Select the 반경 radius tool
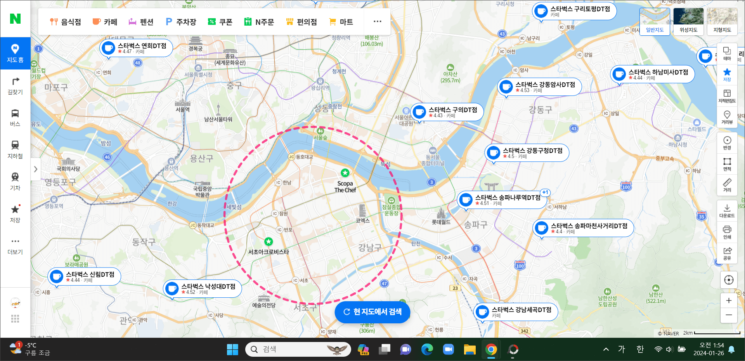Viewport: 745px width, 361px height. [727, 143]
